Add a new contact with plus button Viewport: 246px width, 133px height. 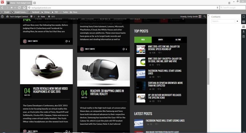[237, 21]
